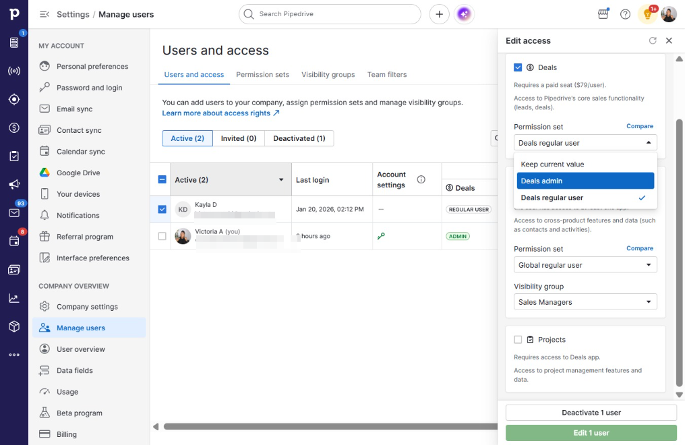Open Insights chart icon in left rail
This screenshot has height=445, width=685.
coord(14,298)
